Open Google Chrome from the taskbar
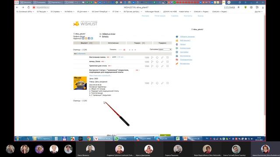 click(x=89, y=139)
